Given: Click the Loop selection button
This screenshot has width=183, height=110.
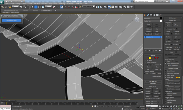Looking at the screenshot, I should tap(156, 69).
